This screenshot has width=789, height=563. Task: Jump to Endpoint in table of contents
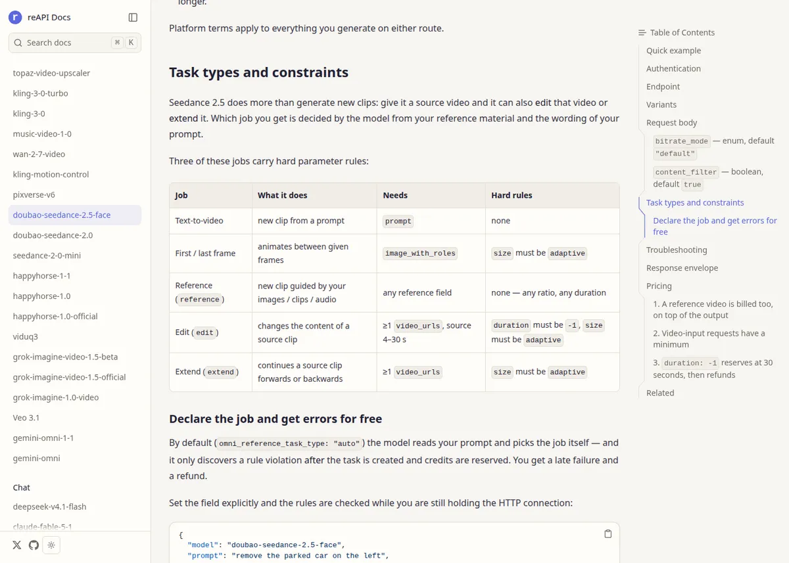tap(663, 87)
